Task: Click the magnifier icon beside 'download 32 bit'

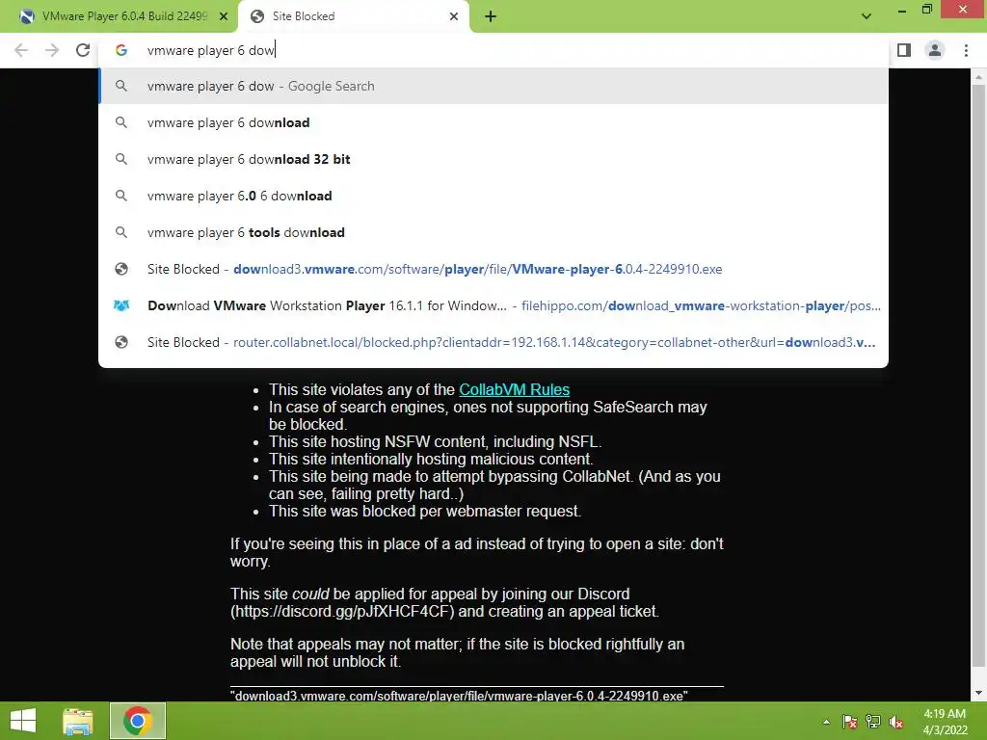Action: (x=121, y=159)
